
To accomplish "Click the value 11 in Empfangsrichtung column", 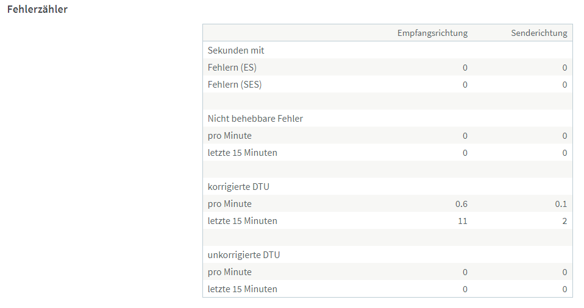I will [x=463, y=221].
